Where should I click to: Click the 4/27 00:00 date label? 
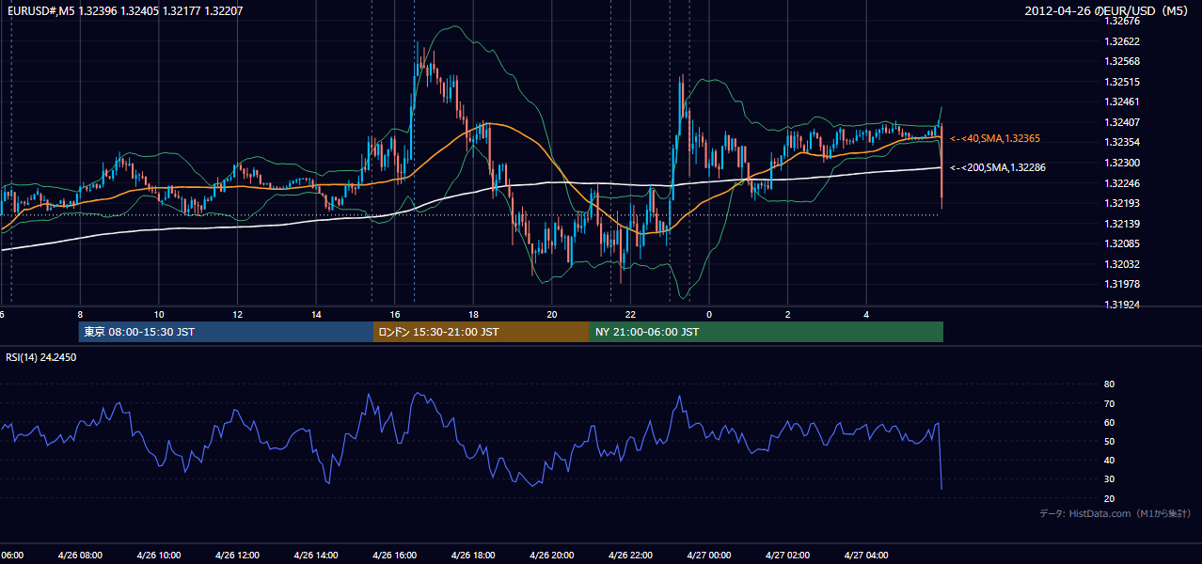[x=709, y=555]
